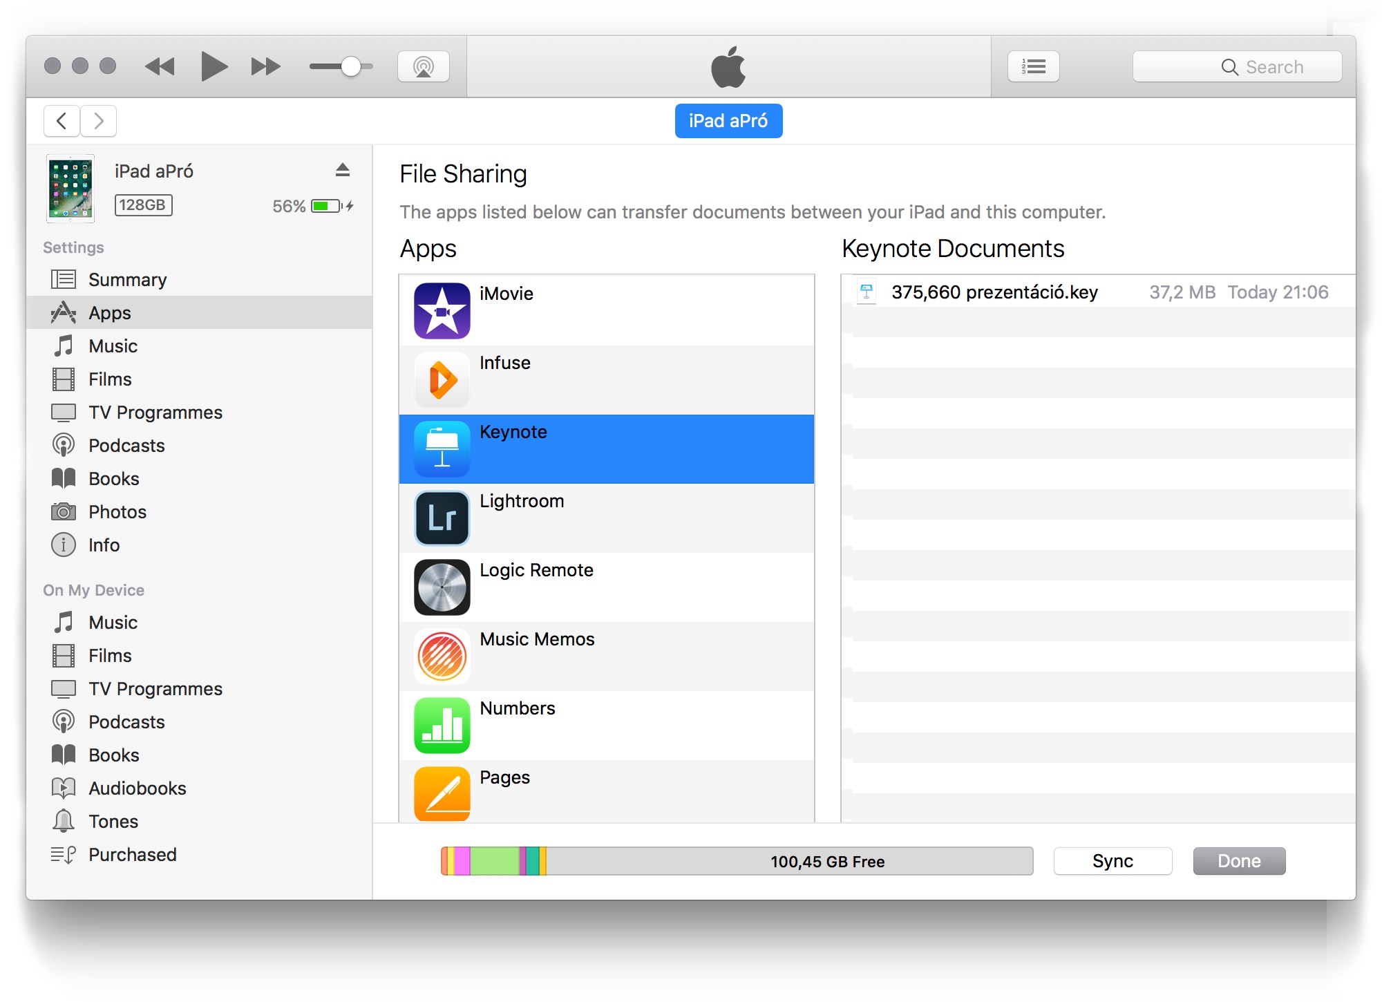Click the Audiobooks icon
This screenshot has width=1382, height=1002.
[x=64, y=788]
